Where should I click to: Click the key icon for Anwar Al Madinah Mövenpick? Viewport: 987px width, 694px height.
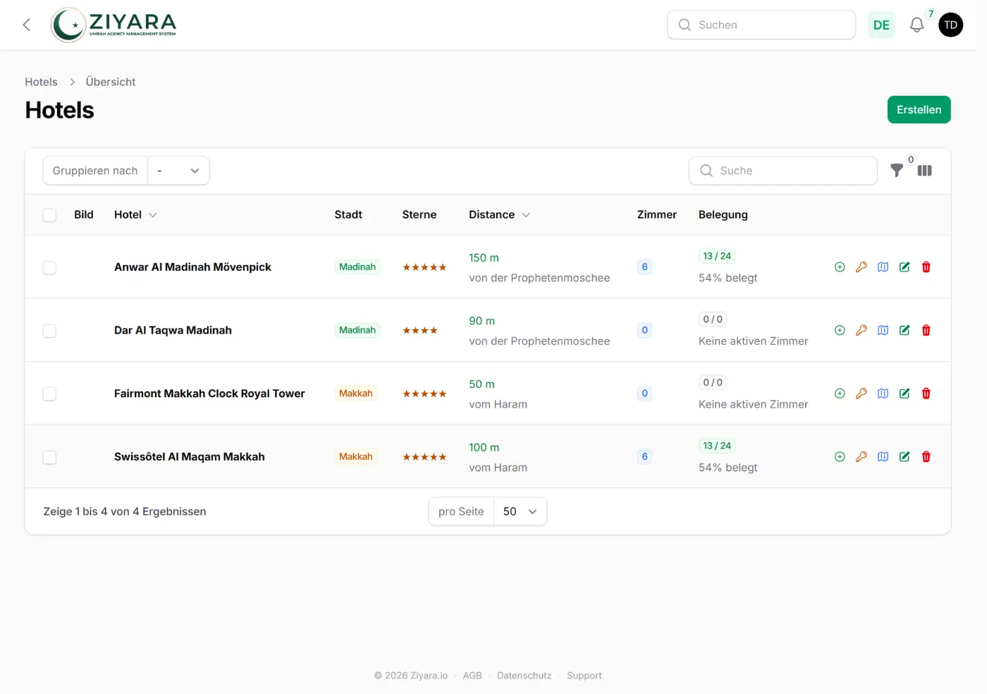tap(862, 267)
